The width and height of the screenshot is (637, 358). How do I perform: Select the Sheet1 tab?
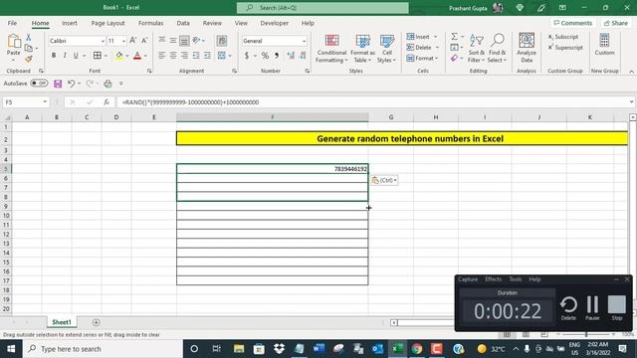pyautogui.click(x=62, y=322)
